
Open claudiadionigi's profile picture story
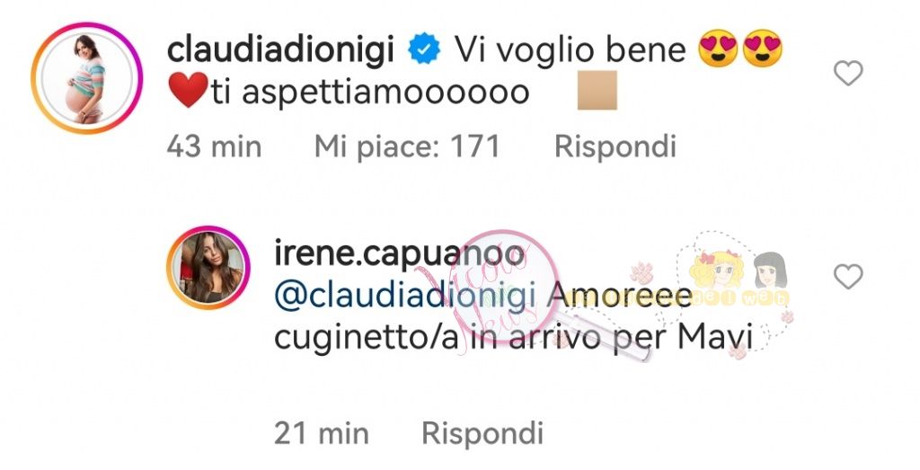(87, 78)
